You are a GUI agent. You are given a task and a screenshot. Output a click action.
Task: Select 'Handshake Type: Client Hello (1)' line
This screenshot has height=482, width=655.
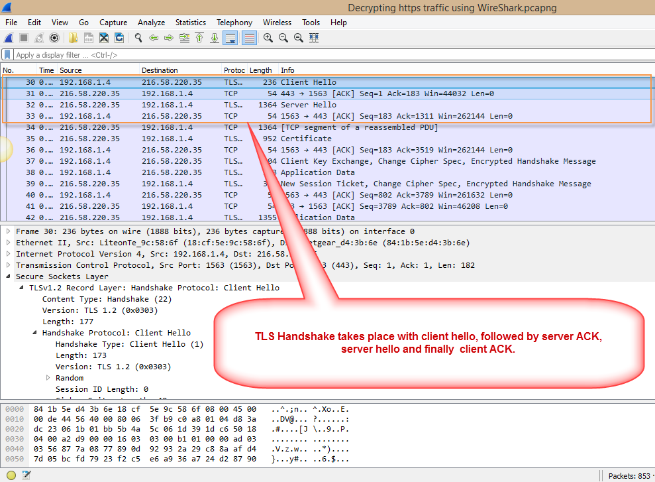[130, 344]
